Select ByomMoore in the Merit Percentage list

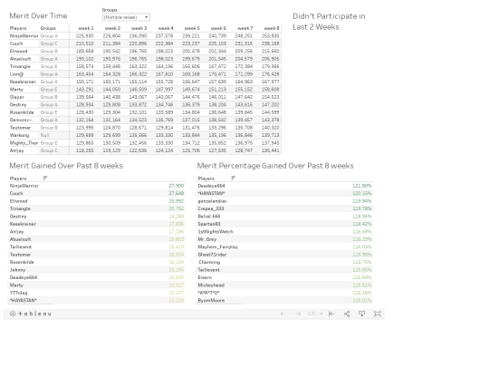tap(211, 300)
